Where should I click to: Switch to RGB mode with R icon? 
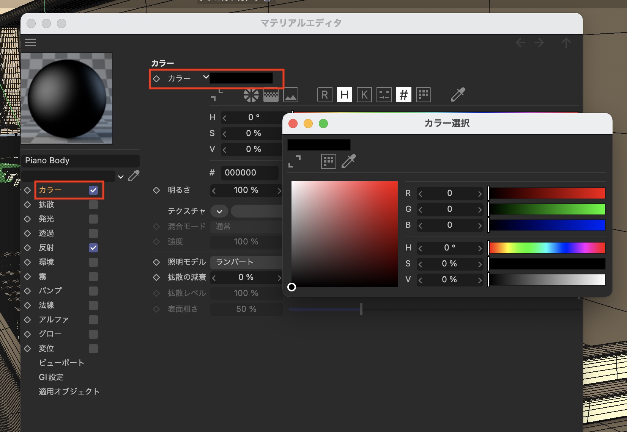tap(325, 95)
